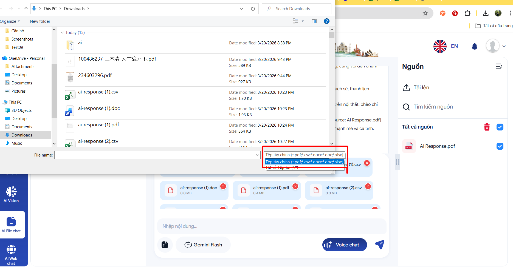Open the EN language selector
Viewport: 513px width, 273px height.
click(x=446, y=46)
